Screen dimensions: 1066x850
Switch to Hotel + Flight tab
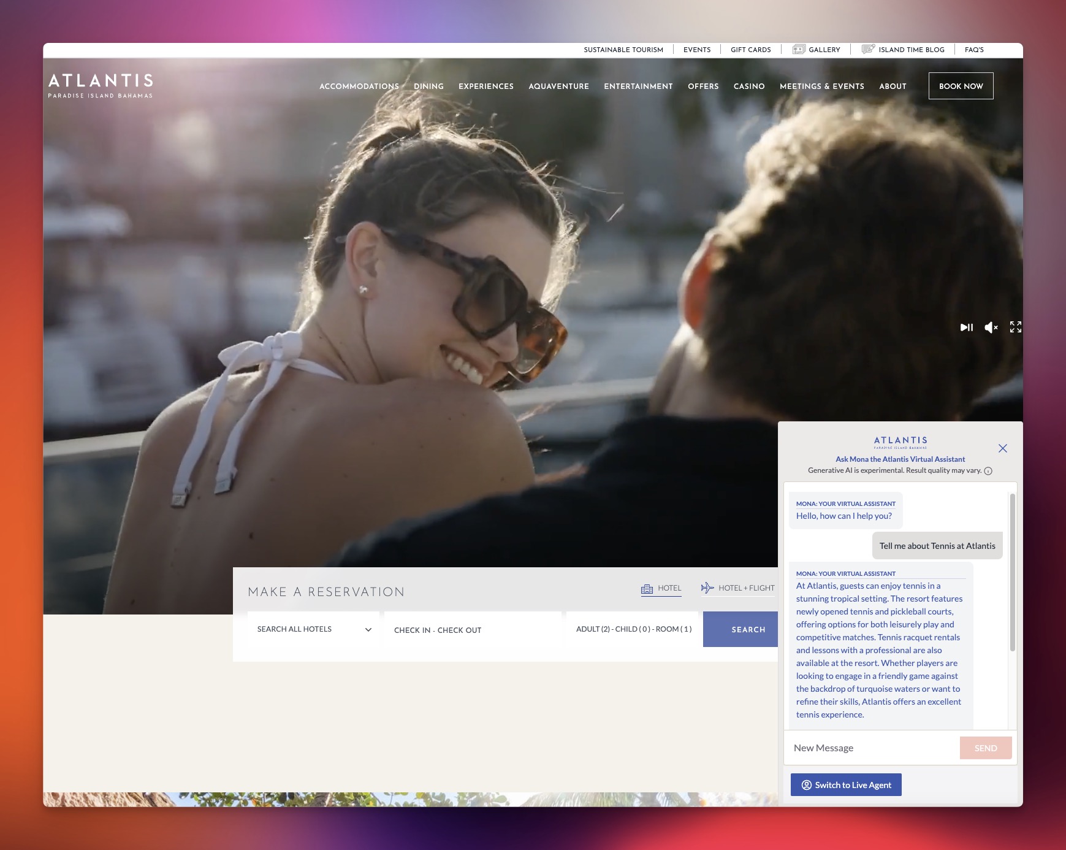pyautogui.click(x=738, y=588)
